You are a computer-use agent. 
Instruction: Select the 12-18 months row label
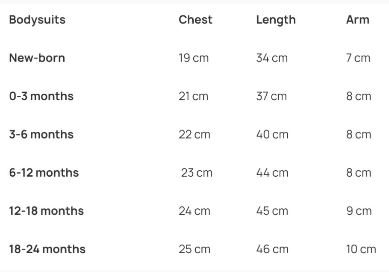[47, 211]
